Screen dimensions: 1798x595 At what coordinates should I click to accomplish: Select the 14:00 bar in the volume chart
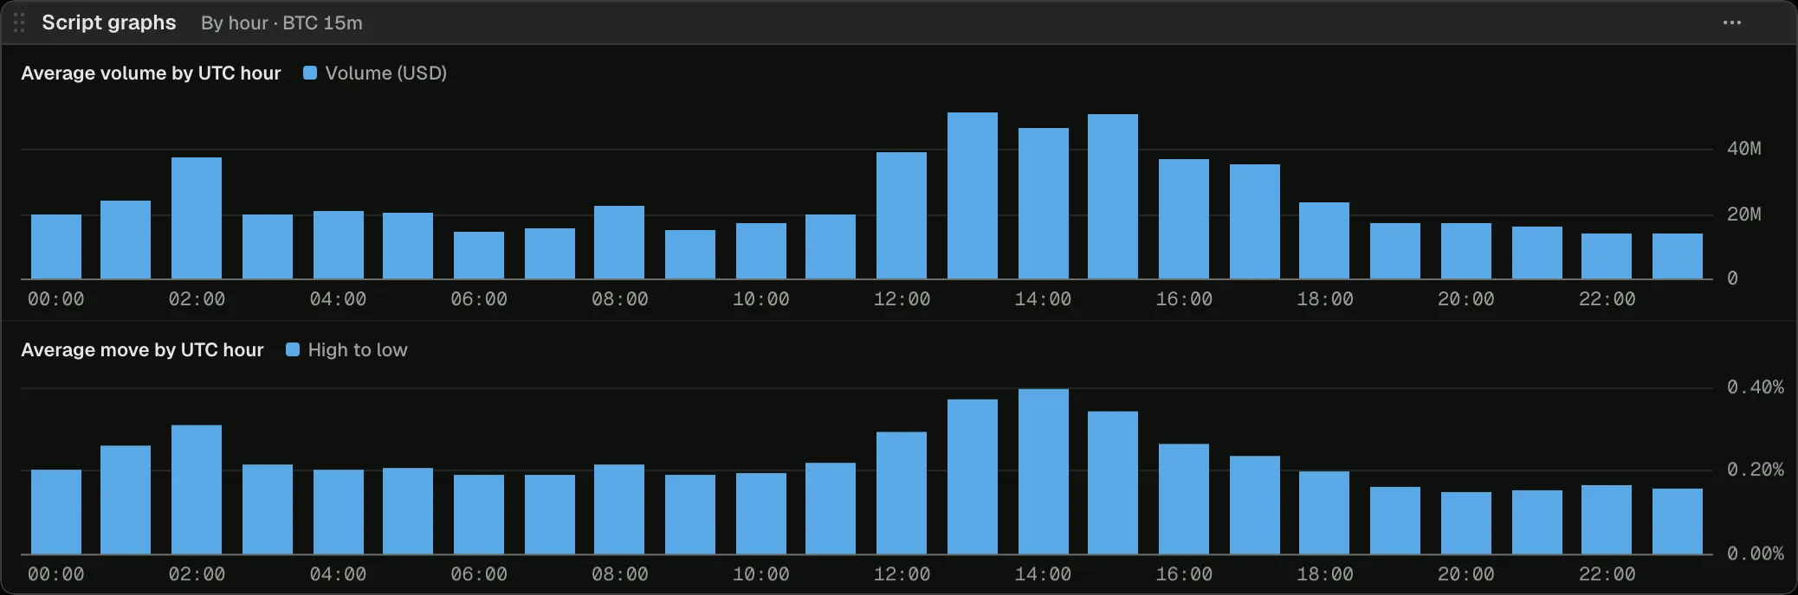(x=1044, y=203)
